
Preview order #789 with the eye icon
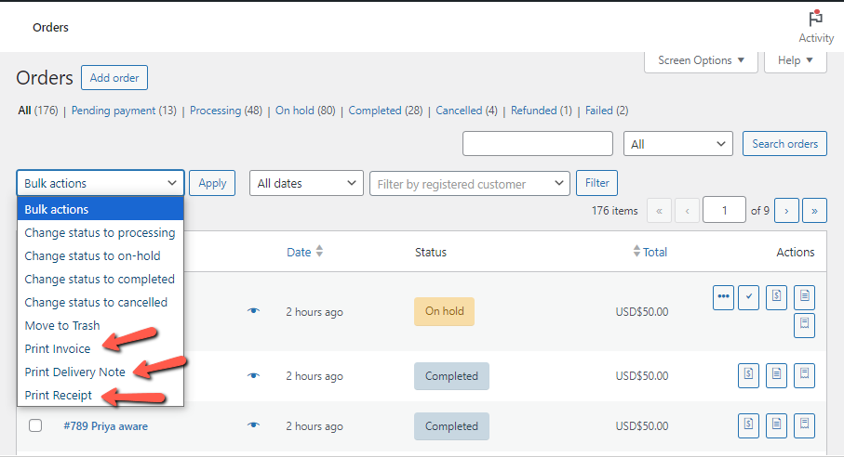click(253, 425)
